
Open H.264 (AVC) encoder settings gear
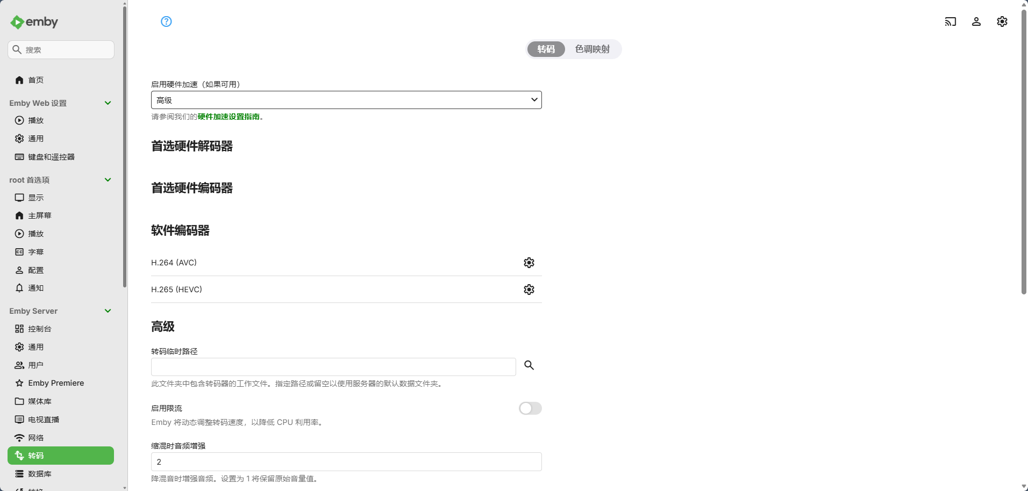click(x=529, y=263)
